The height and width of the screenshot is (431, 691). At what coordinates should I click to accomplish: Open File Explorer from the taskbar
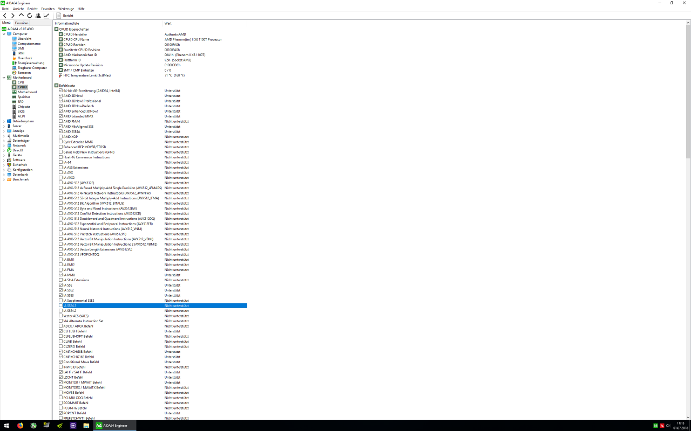86,426
